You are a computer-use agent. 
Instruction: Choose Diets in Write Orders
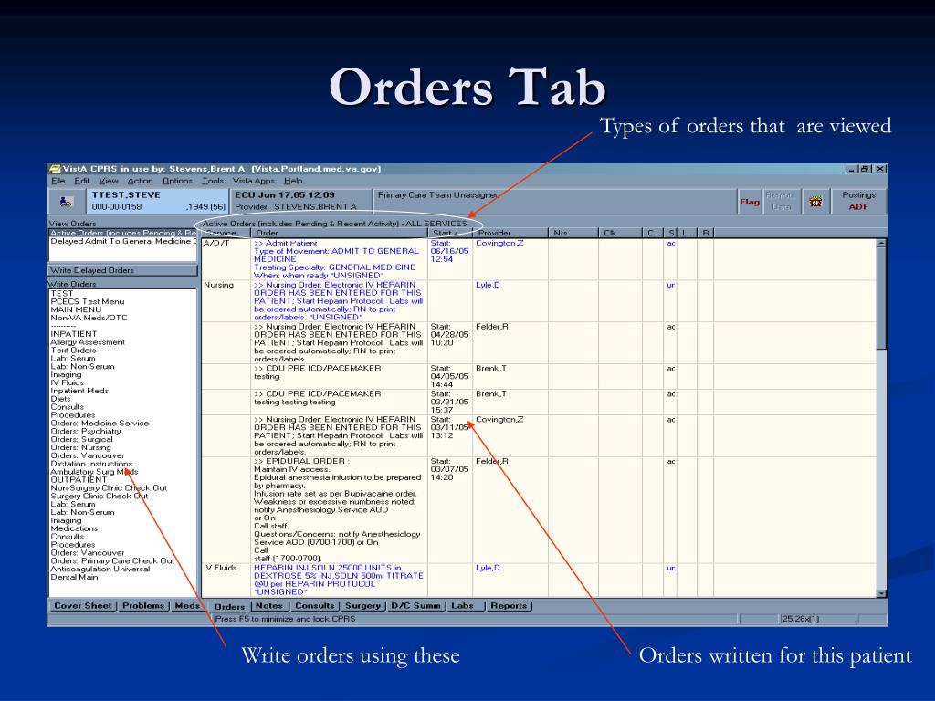pyautogui.click(x=60, y=399)
